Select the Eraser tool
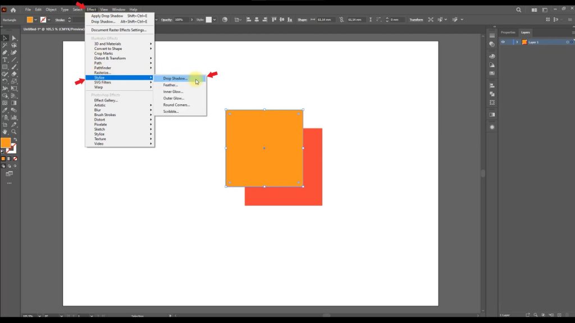 coord(14,74)
